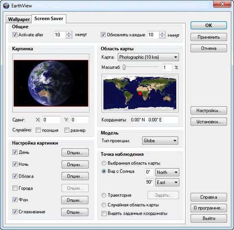Uncheck the Облака checkbox
This screenshot has height=230, width=234.
point(15,176)
